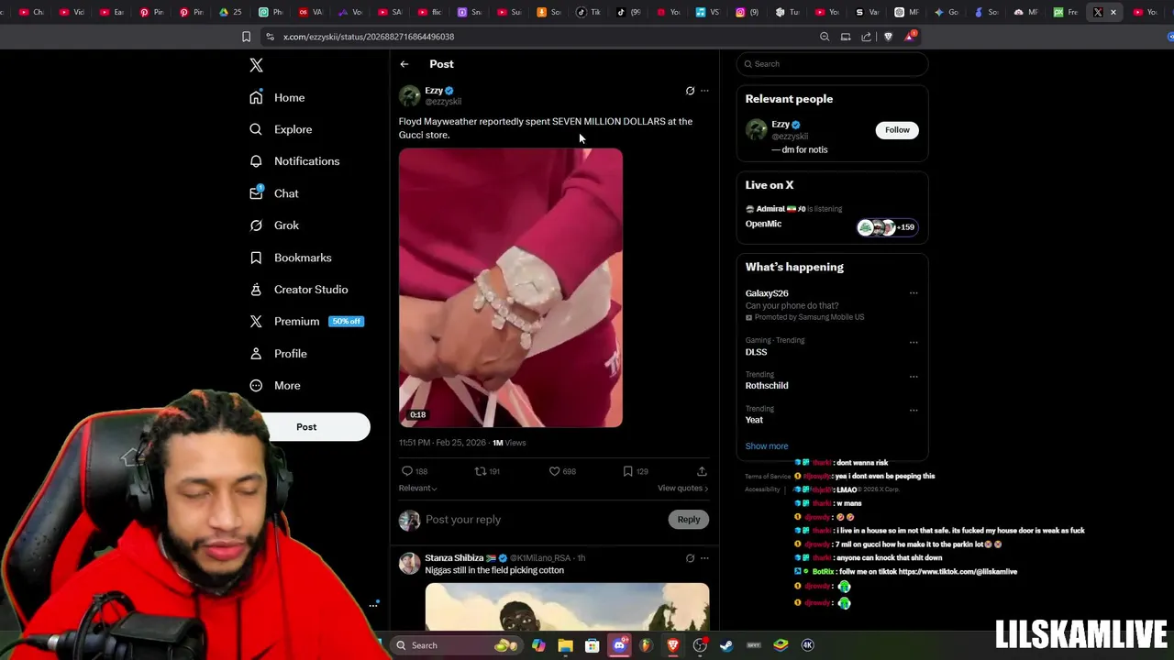The width and height of the screenshot is (1174, 660).
Task: Open Ezzy's avatar on the post
Action: point(409,95)
